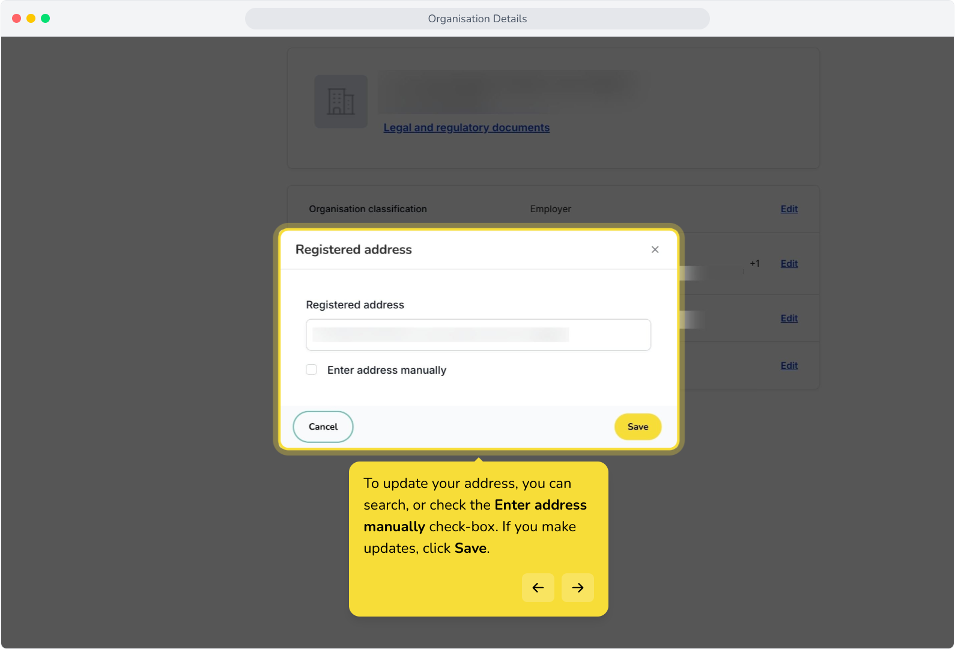Image resolution: width=955 pixels, height=649 pixels.
Task: Go to the previous tour step
Action: [538, 588]
